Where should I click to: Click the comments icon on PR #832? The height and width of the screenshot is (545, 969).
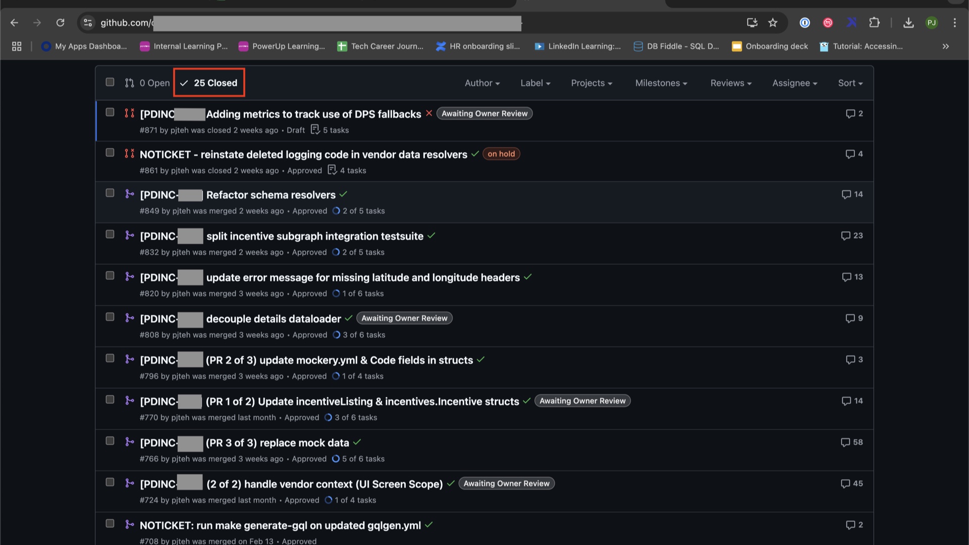[846, 236]
